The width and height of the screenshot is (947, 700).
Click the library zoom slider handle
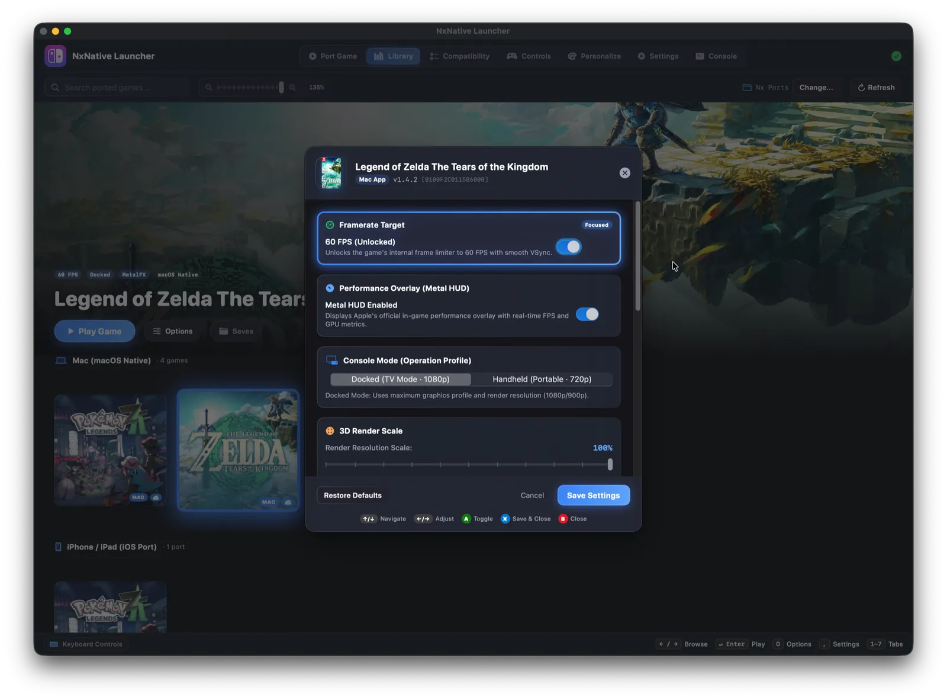pos(281,88)
